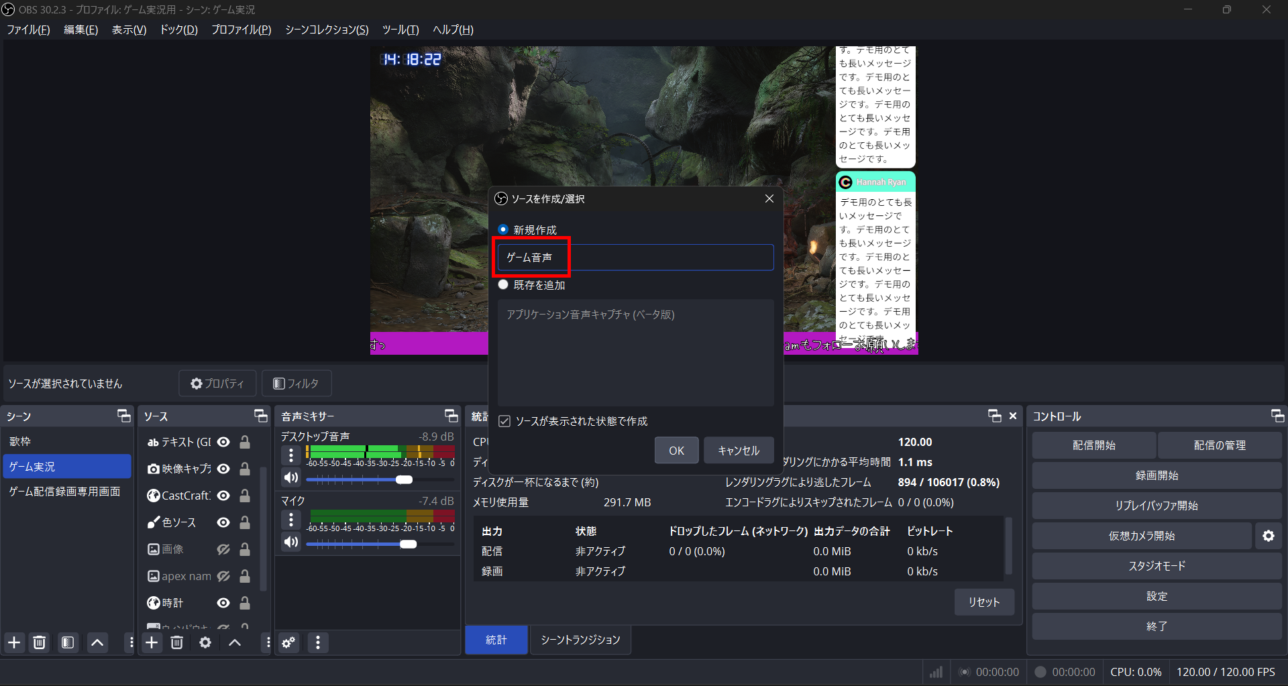
Task: Pop out the 音声ミキサー panel
Action: [451, 416]
